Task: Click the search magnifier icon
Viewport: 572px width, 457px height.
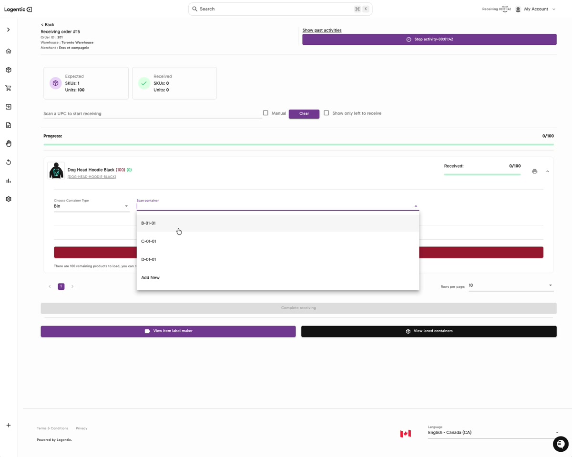Action: tap(194, 9)
